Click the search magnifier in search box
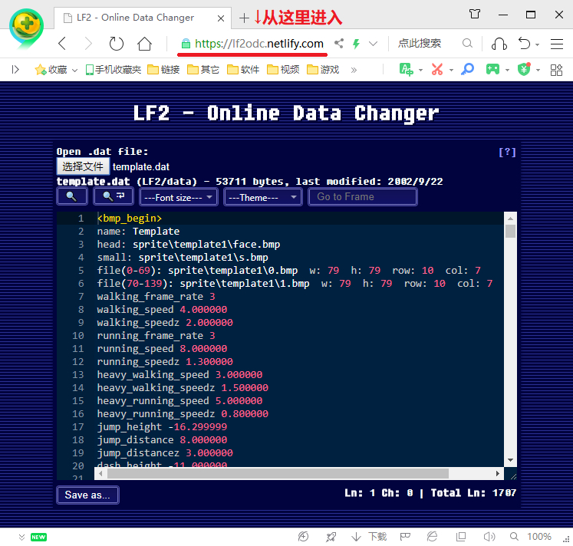Viewport: 573px width, 546px height. pos(467,44)
